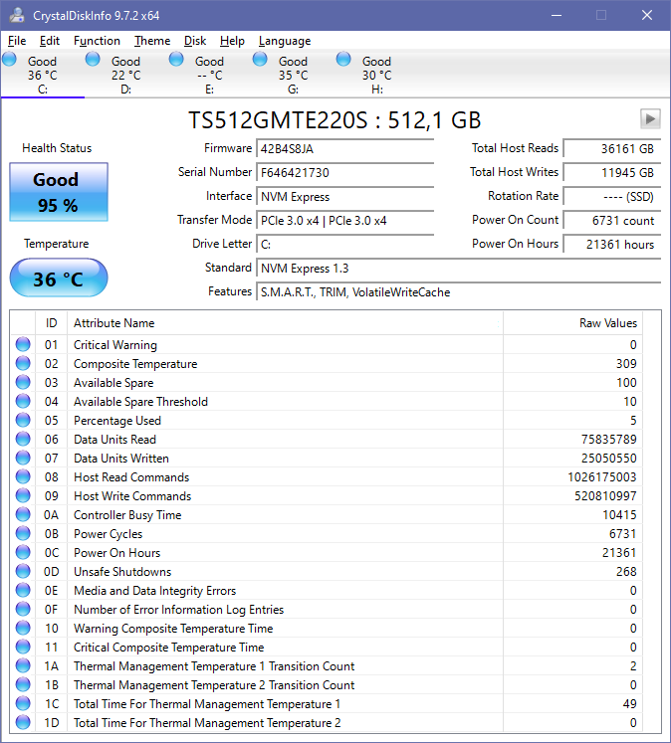The width and height of the screenshot is (671, 743).
Task: Click the raw value 520810997
Action: coord(605,496)
